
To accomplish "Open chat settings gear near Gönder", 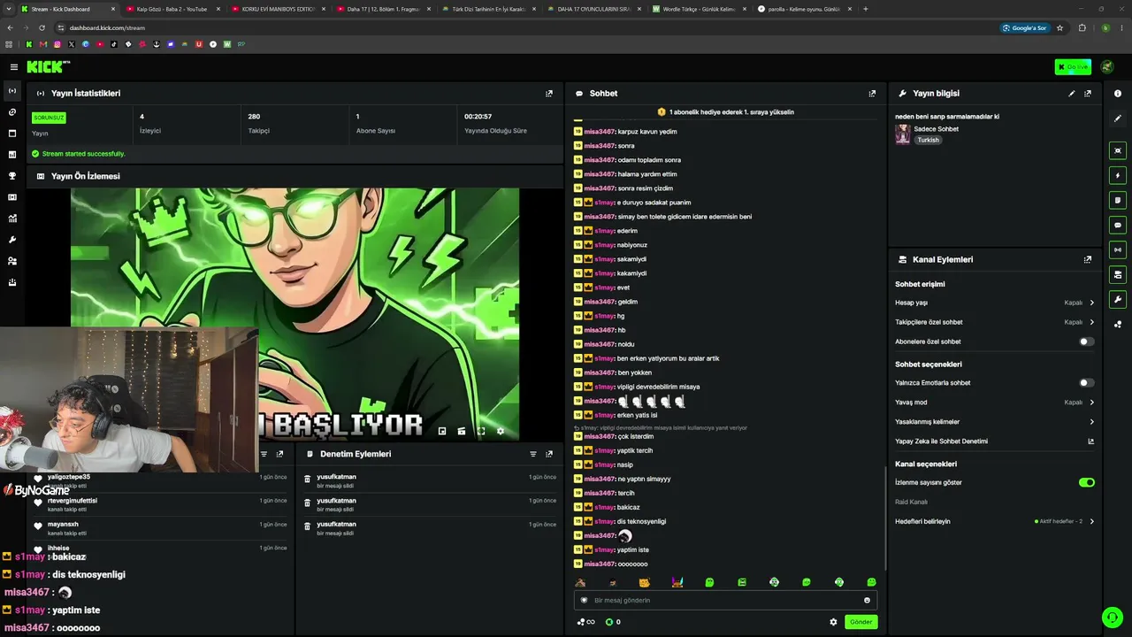I will (x=833, y=622).
